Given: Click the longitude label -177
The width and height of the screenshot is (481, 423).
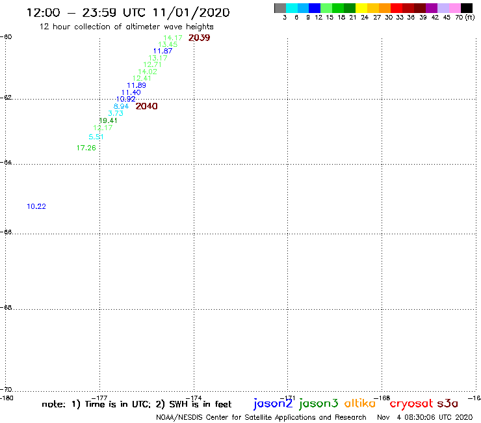Looking at the screenshot, I should coord(99,398).
